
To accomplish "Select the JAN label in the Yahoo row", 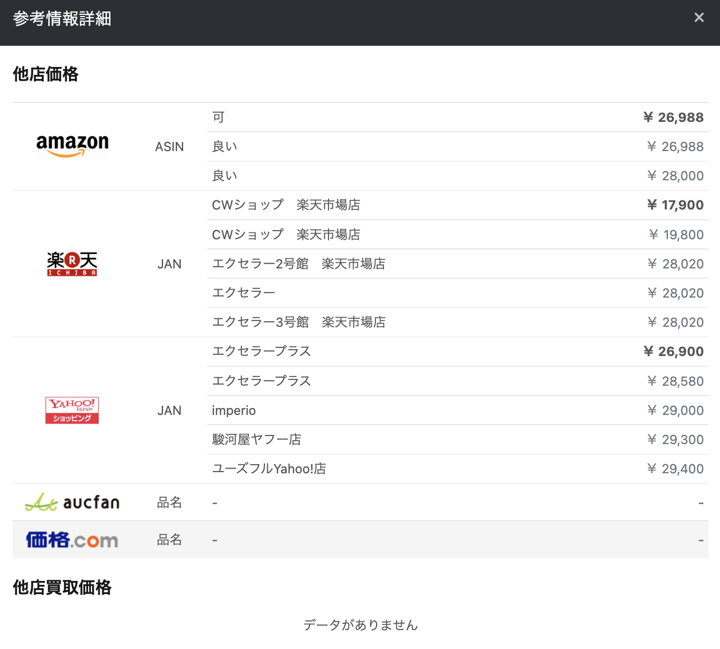I will pos(169,410).
